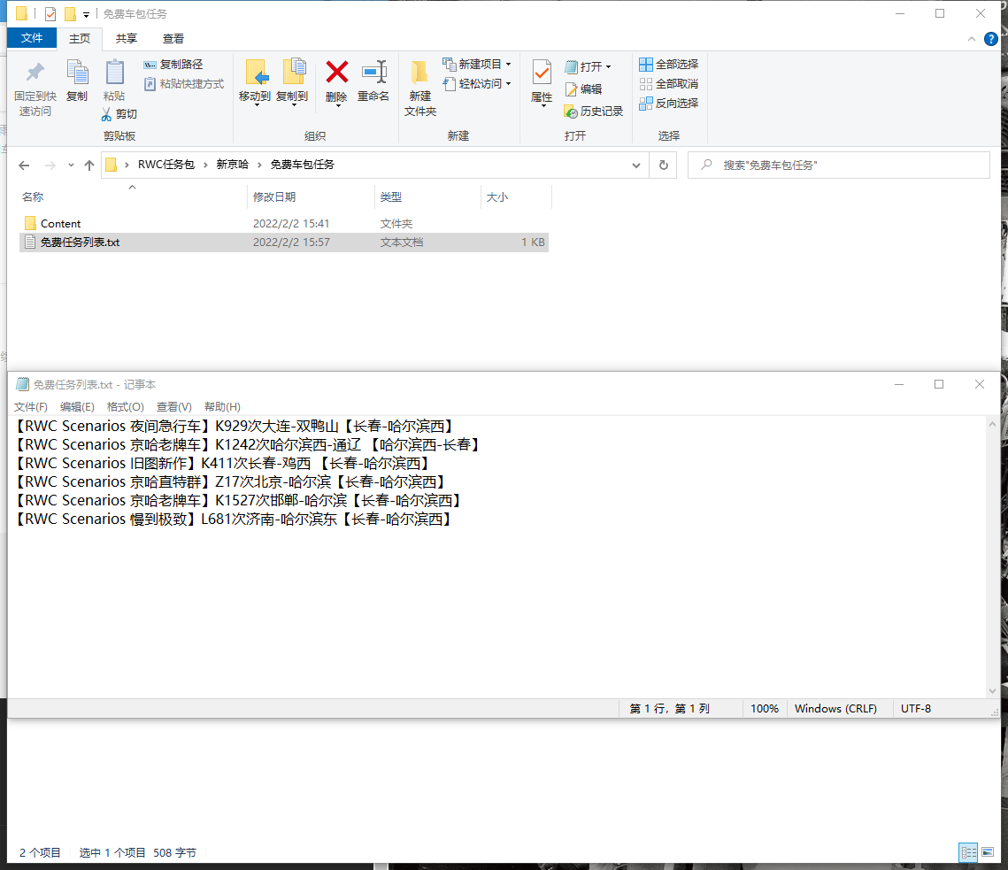
Task: Open Notepad's 帮助(H) menu
Action: (x=222, y=406)
